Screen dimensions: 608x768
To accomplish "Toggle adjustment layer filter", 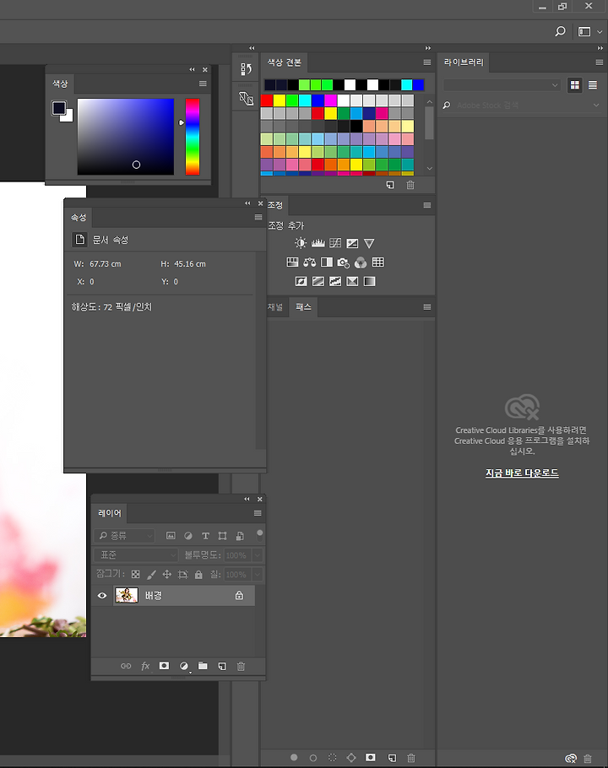I will pyautogui.click(x=188, y=536).
